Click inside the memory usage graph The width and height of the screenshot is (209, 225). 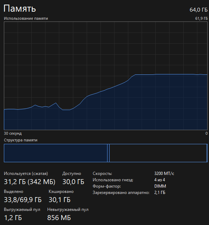[106, 76]
